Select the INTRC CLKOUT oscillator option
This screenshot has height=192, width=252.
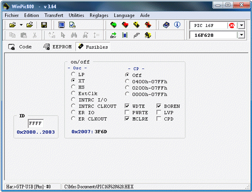click(x=73, y=106)
